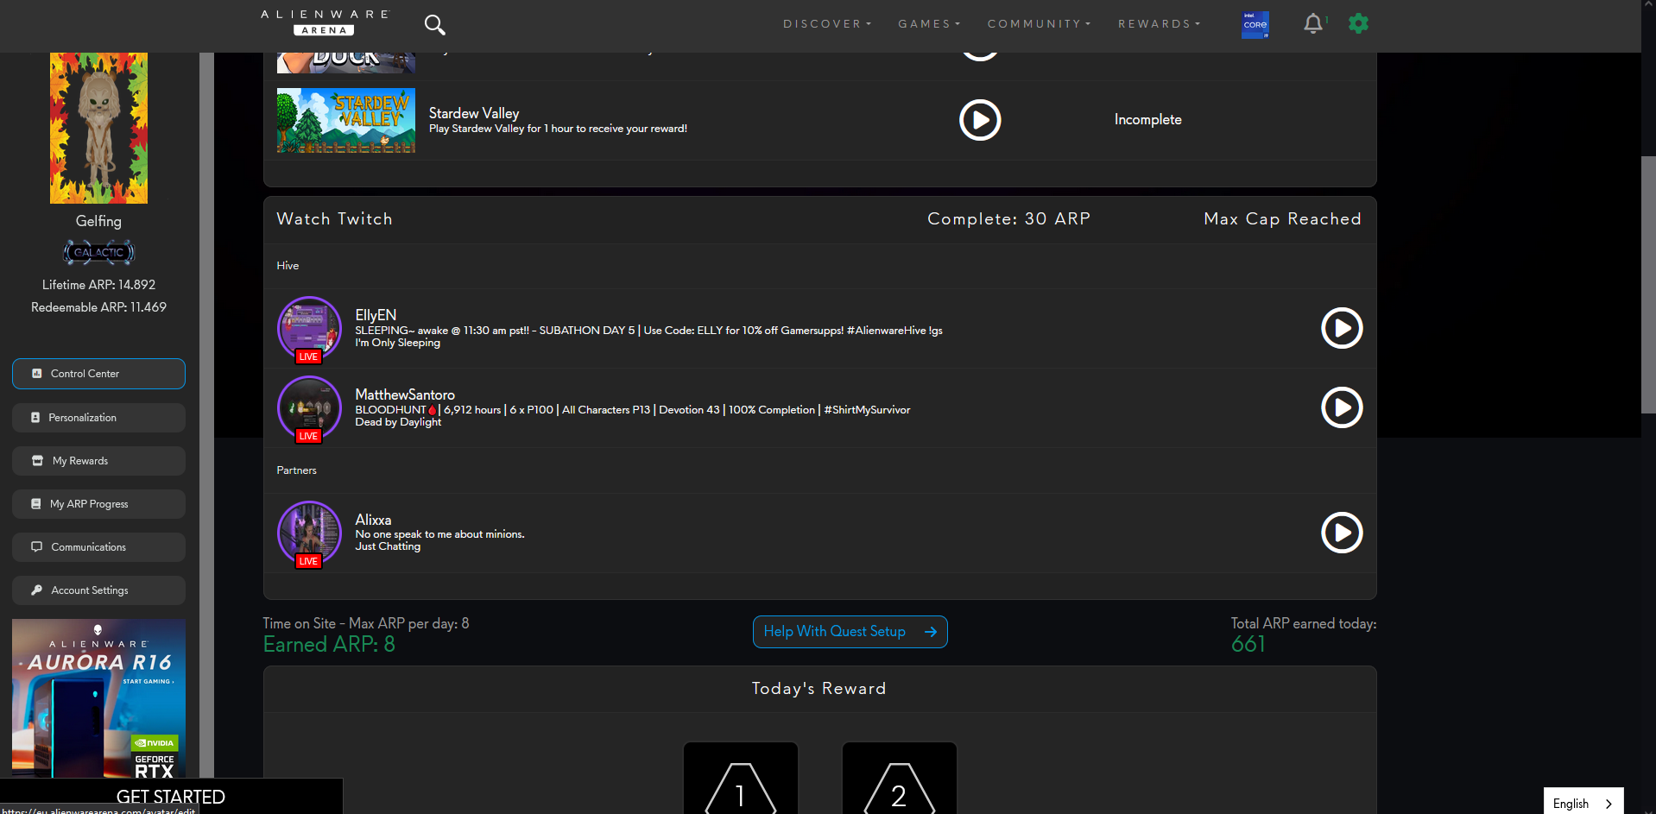Click the Gelfing profile avatar
1656x814 pixels.
98,129
